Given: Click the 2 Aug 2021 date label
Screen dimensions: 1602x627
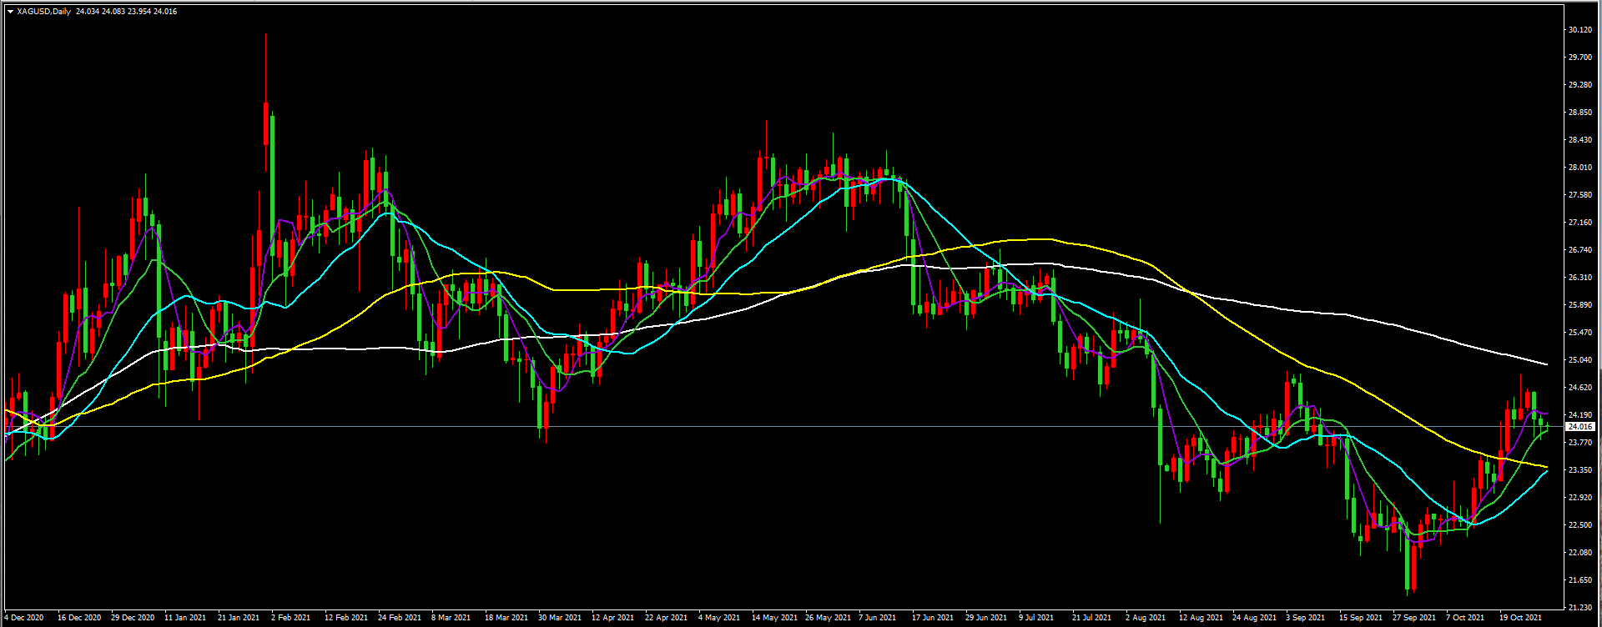Looking at the screenshot, I should coord(1146,618).
